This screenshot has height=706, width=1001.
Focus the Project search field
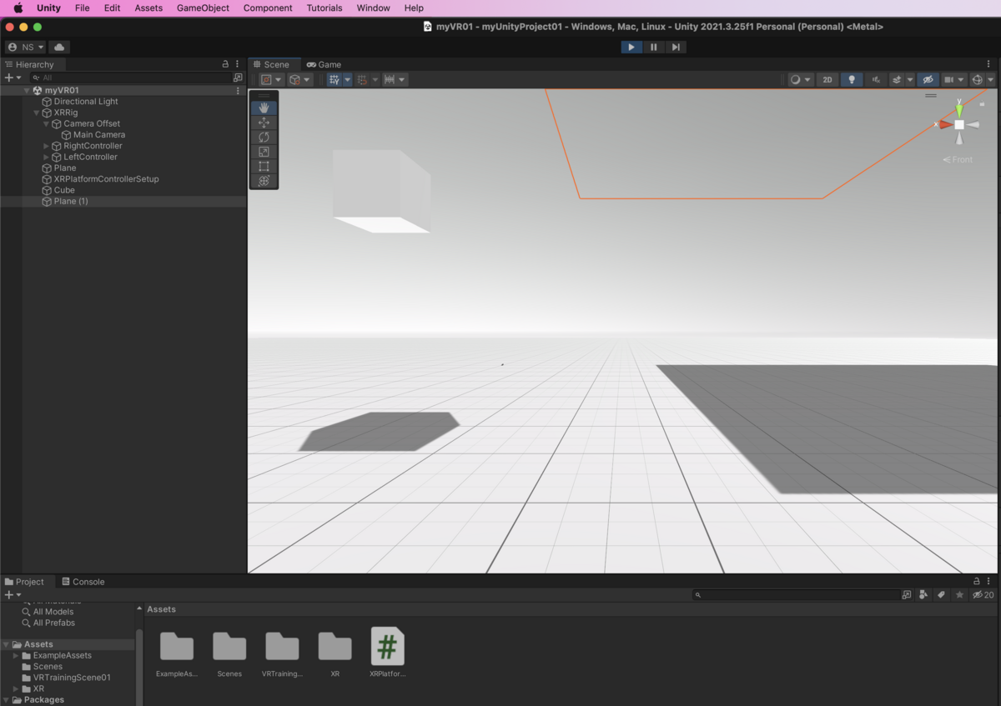[796, 595]
